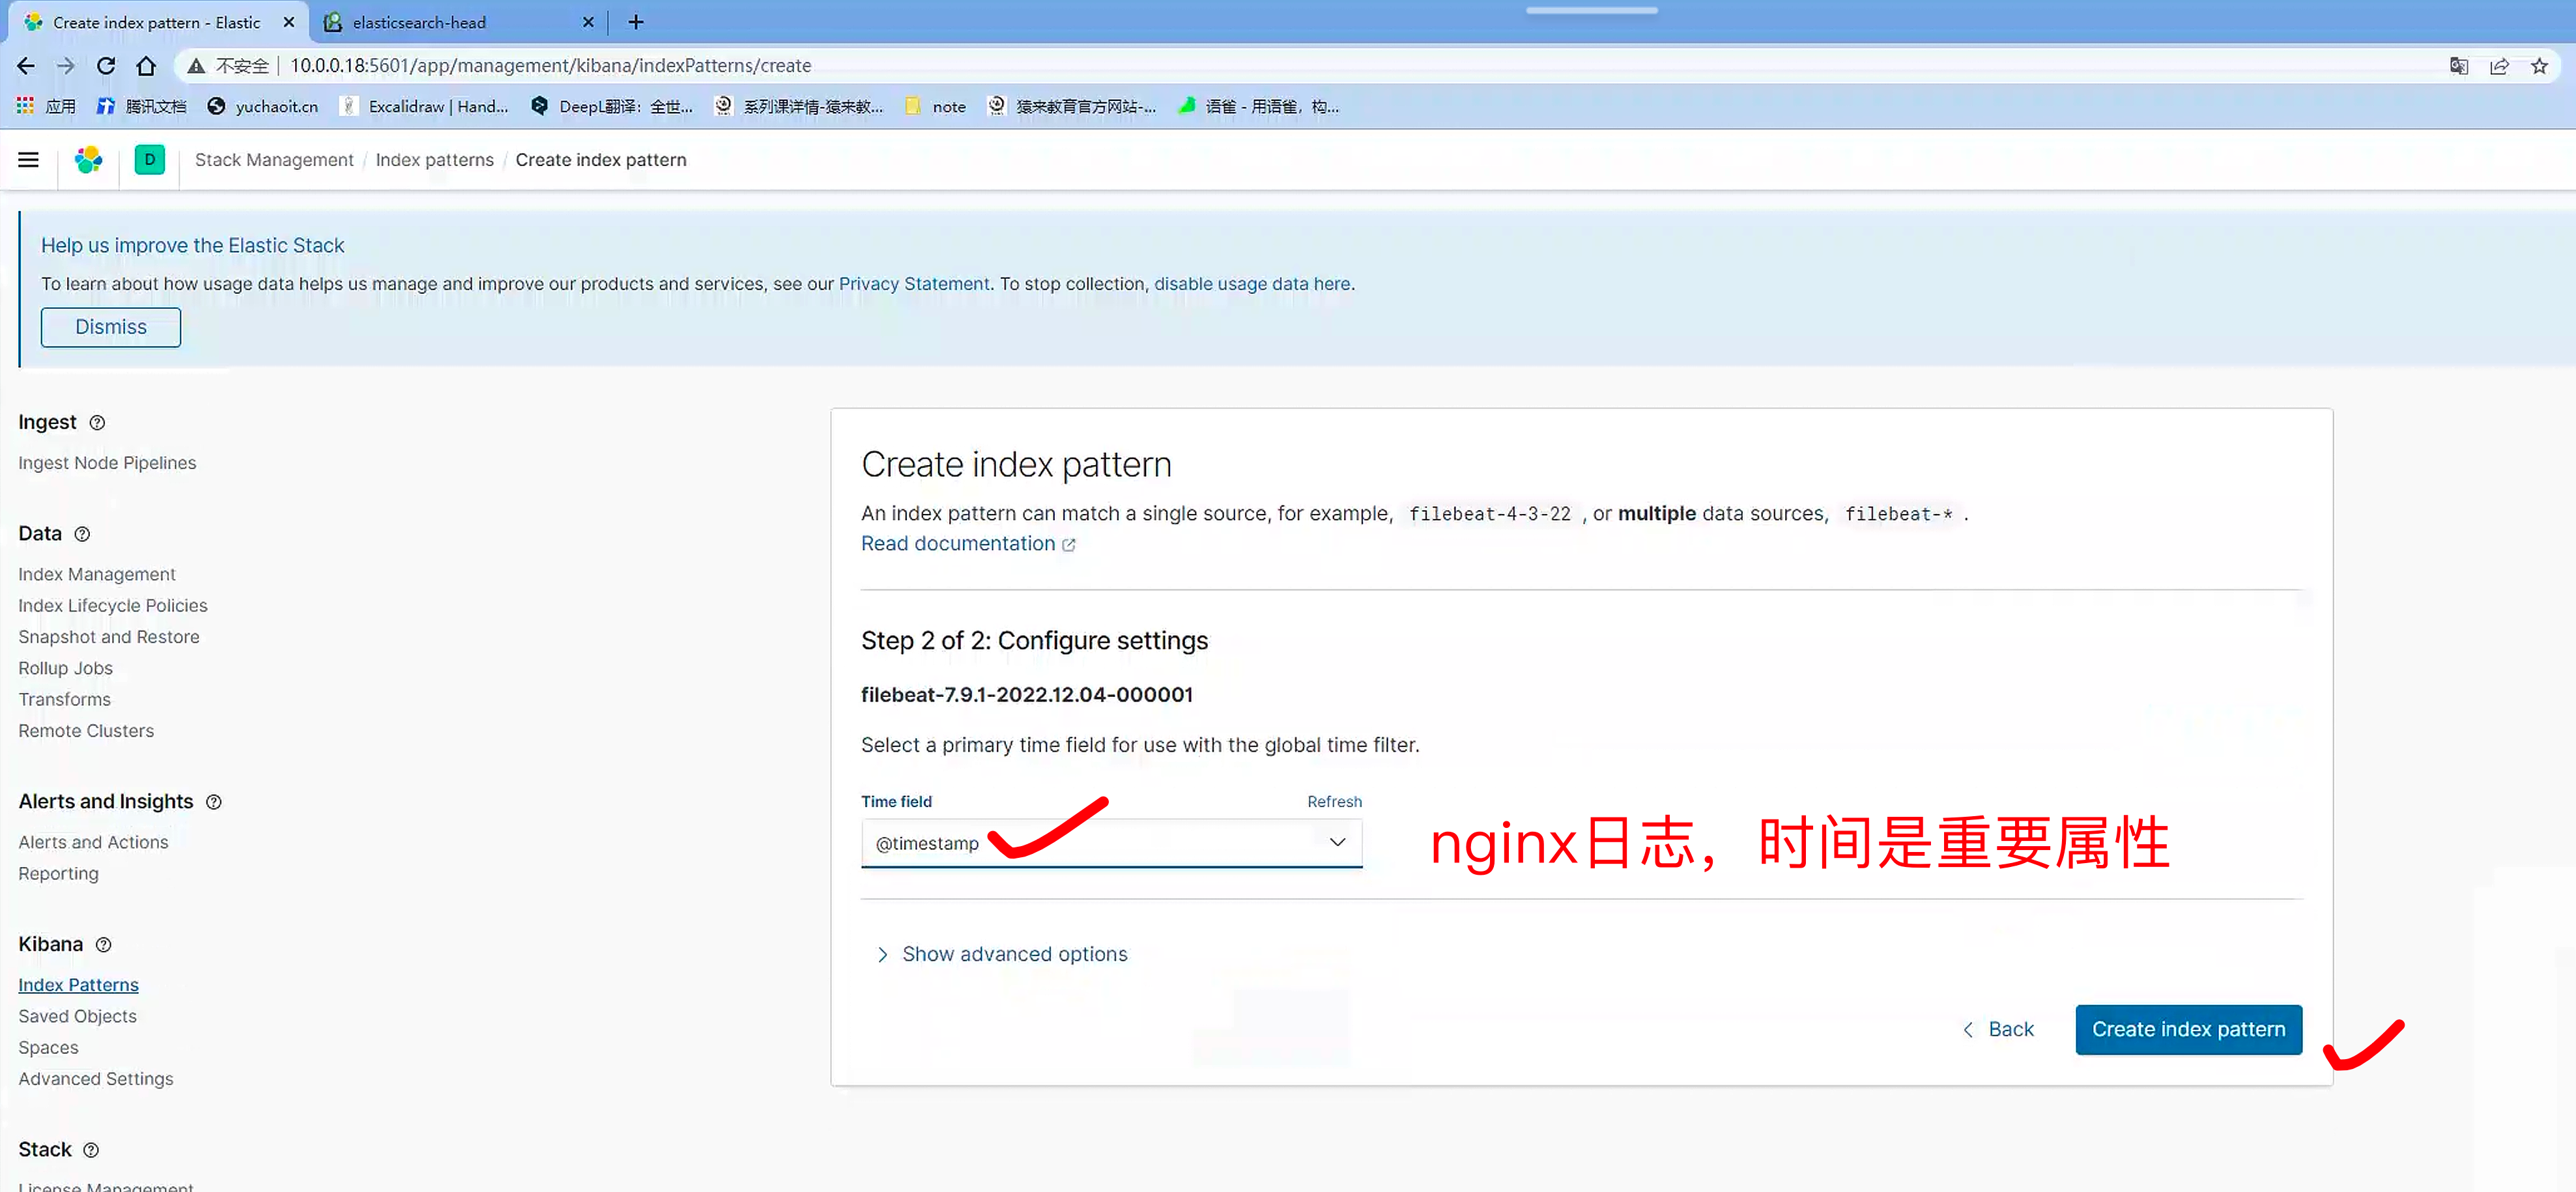
Task: Click the Alerts and Insights help icon
Action: click(x=214, y=802)
